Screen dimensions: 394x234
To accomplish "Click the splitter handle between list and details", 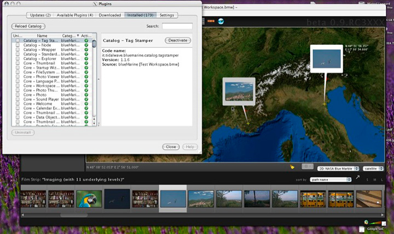I will (x=99, y=79).
